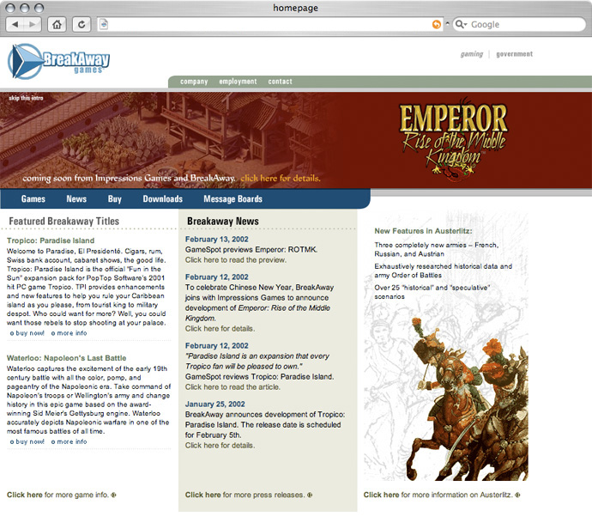Image resolution: width=592 pixels, height=529 pixels.
Task: Go to the browser home page icon
Action: coord(57,25)
